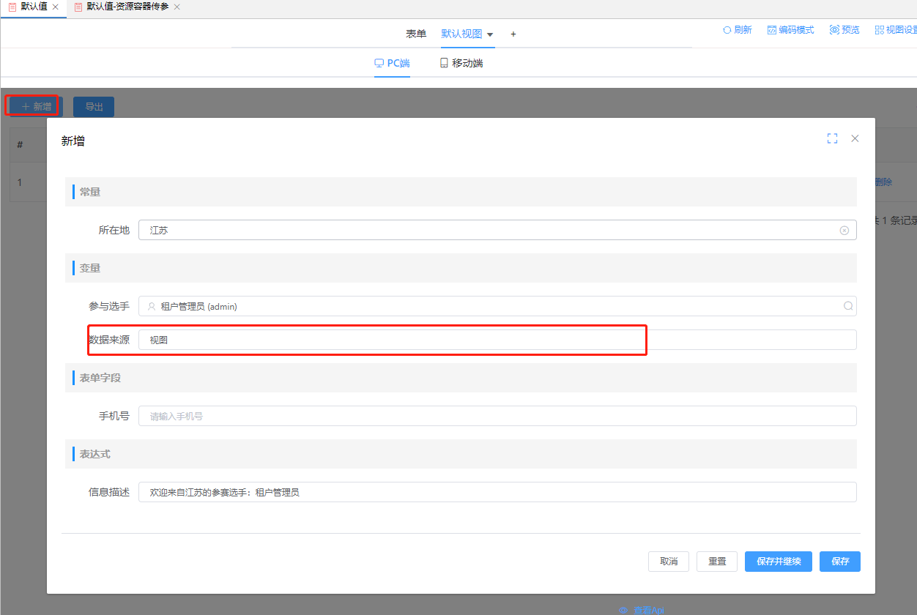The width and height of the screenshot is (917, 615).
Task: Open 视图设置 view settings
Action: [896, 30]
